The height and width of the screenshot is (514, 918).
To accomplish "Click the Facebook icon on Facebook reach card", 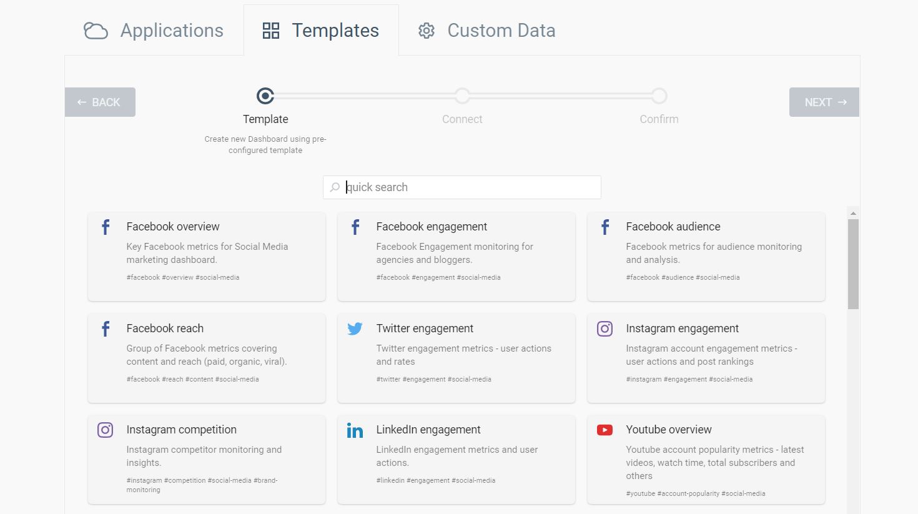I will 106,329.
